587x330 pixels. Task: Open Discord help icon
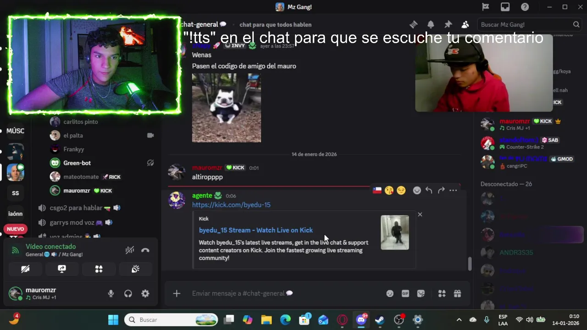(x=525, y=7)
